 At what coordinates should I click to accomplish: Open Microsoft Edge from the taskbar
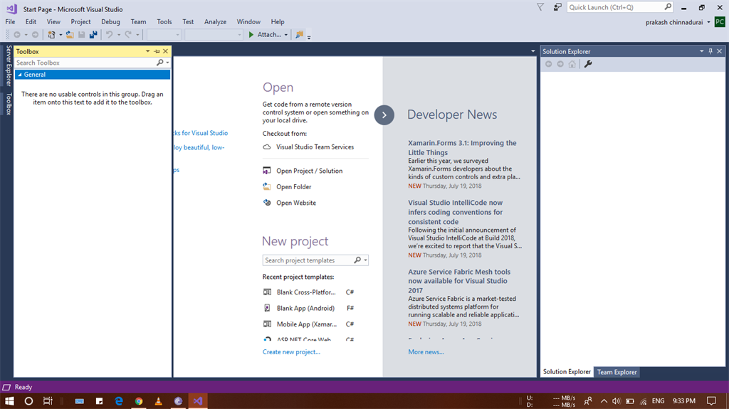coord(119,400)
